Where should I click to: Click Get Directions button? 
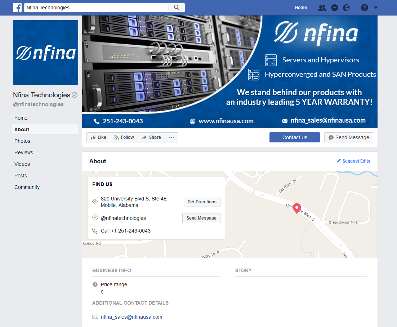[x=202, y=202]
